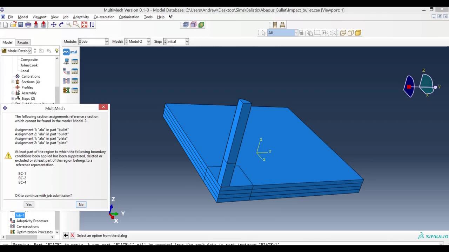Screen dimensions: 449x252
Task: Click the green cube display icon
Action: [201, 24]
